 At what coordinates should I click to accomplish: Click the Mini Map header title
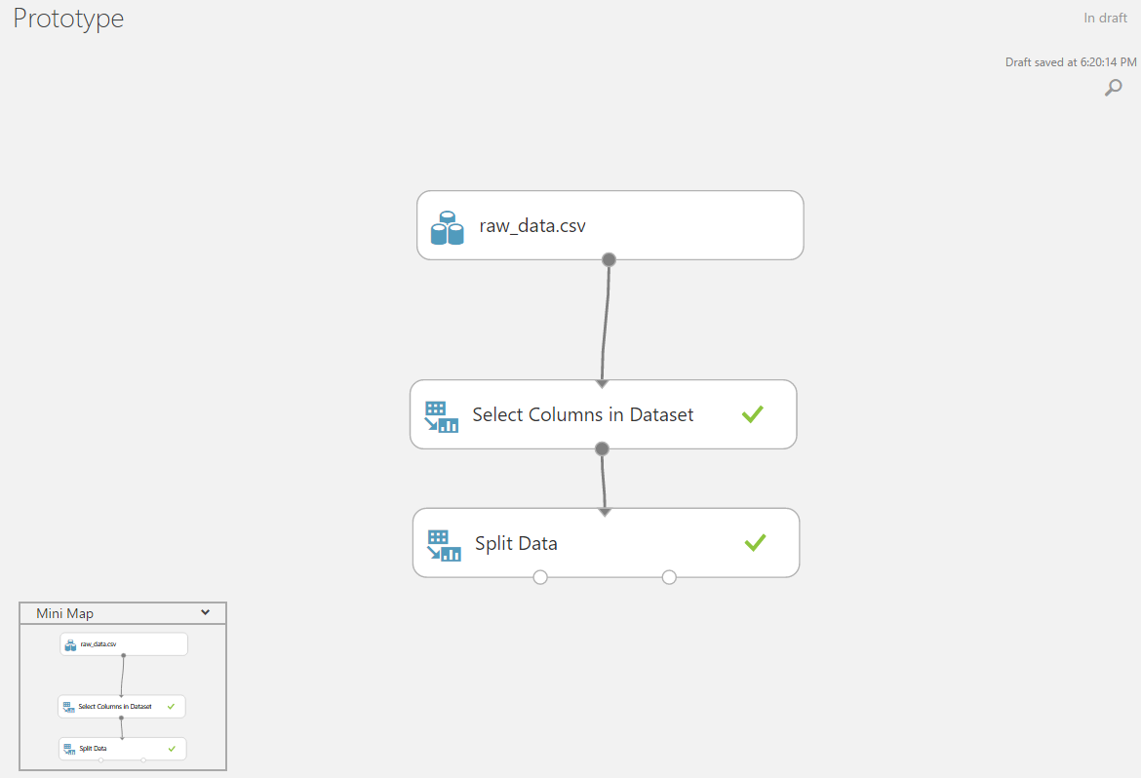pyautogui.click(x=64, y=613)
